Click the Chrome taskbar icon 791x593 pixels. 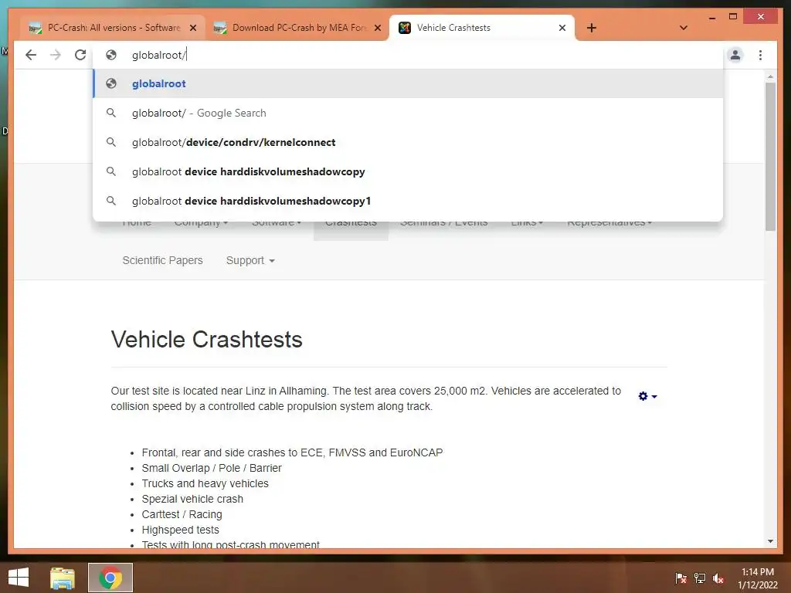pyautogui.click(x=110, y=578)
